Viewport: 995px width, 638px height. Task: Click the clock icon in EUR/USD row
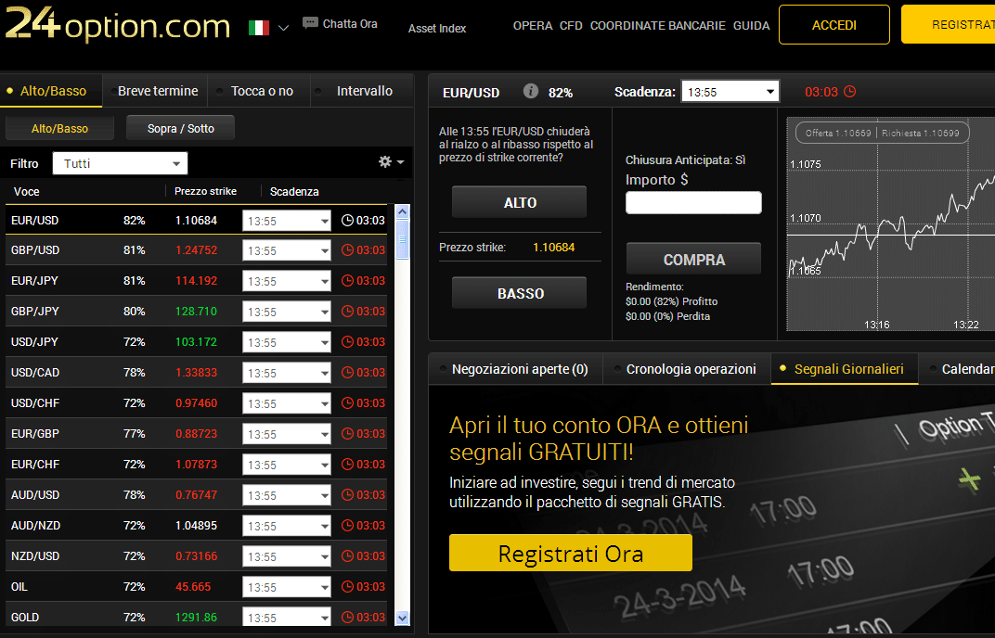[x=347, y=221]
